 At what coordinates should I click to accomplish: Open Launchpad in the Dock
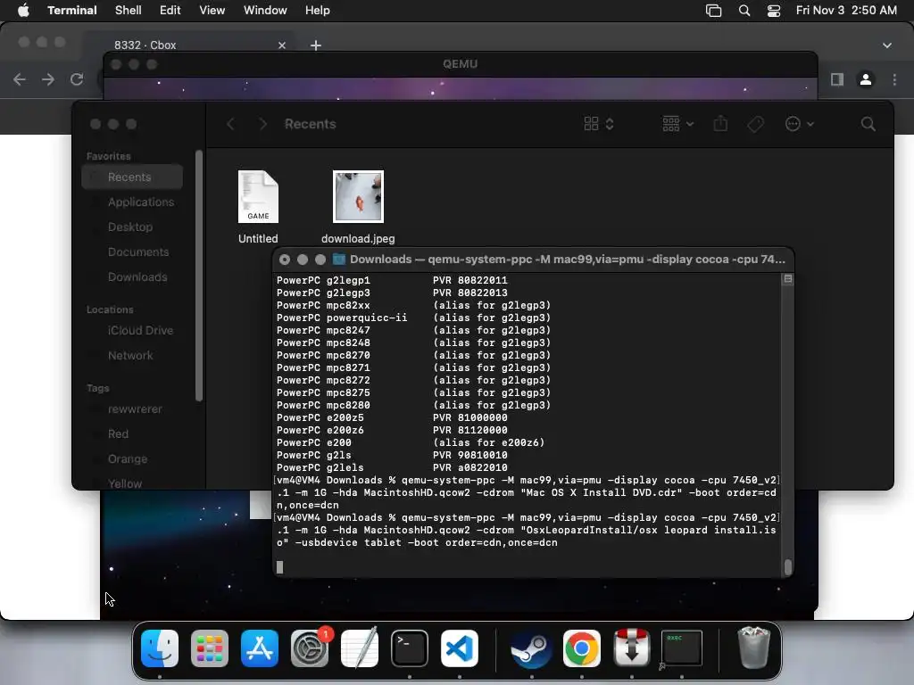(209, 648)
